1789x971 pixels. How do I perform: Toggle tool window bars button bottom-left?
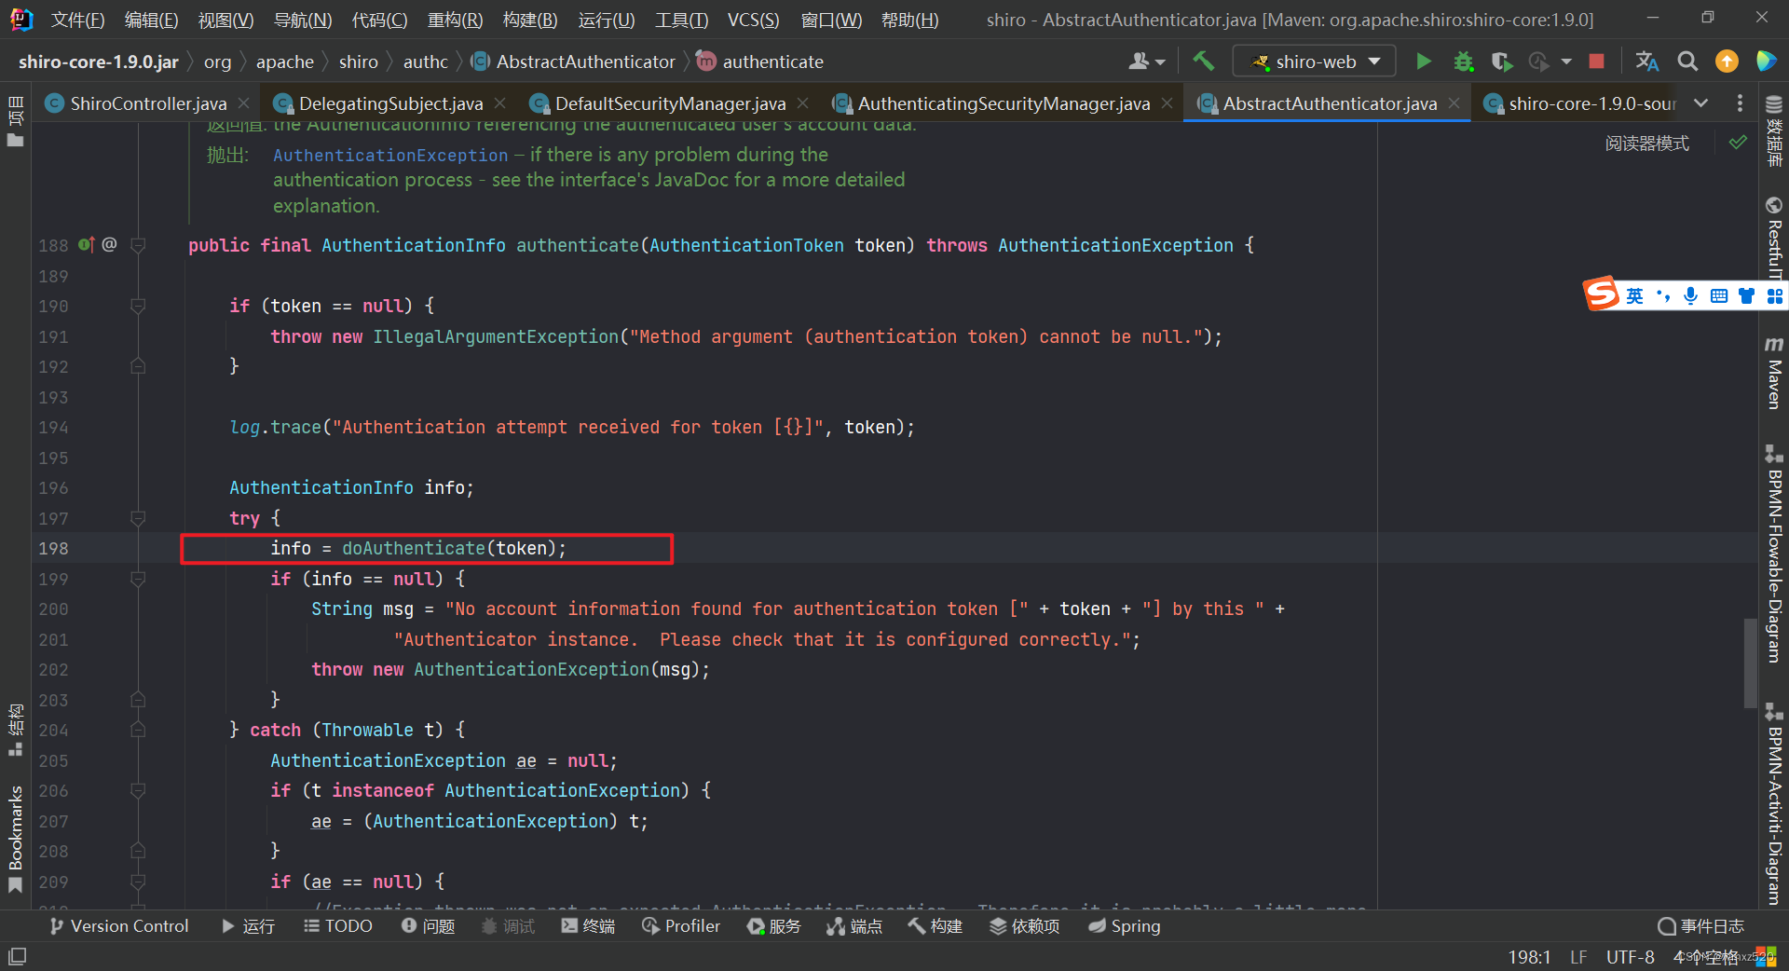17,956
